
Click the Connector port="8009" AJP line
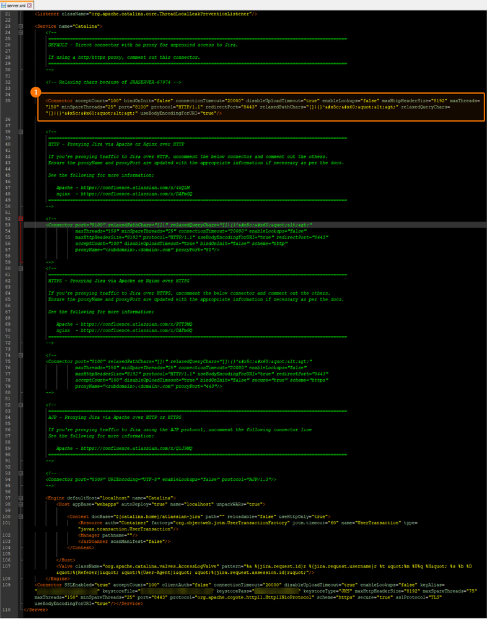[161, 480]
